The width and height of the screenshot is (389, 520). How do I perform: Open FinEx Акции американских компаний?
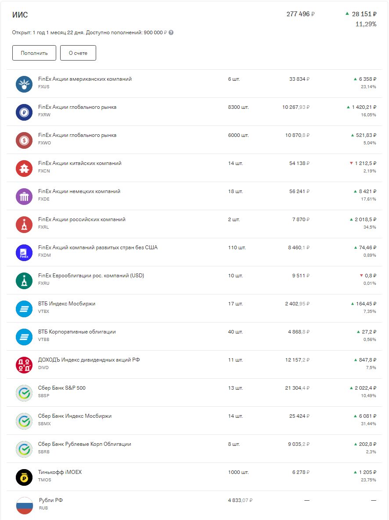(194, 83)
